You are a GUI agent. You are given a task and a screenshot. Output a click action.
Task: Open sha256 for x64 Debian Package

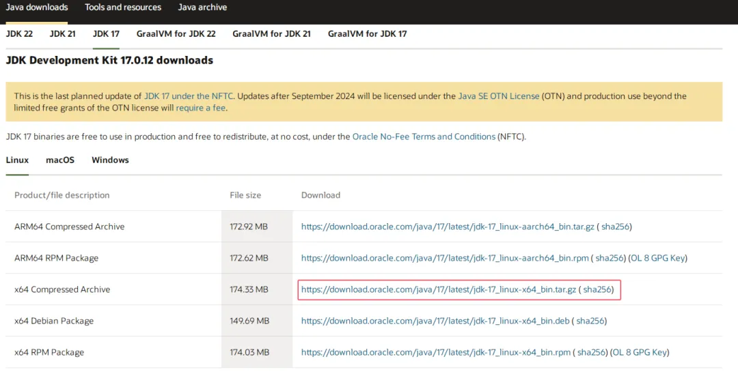tap(590, 321)
